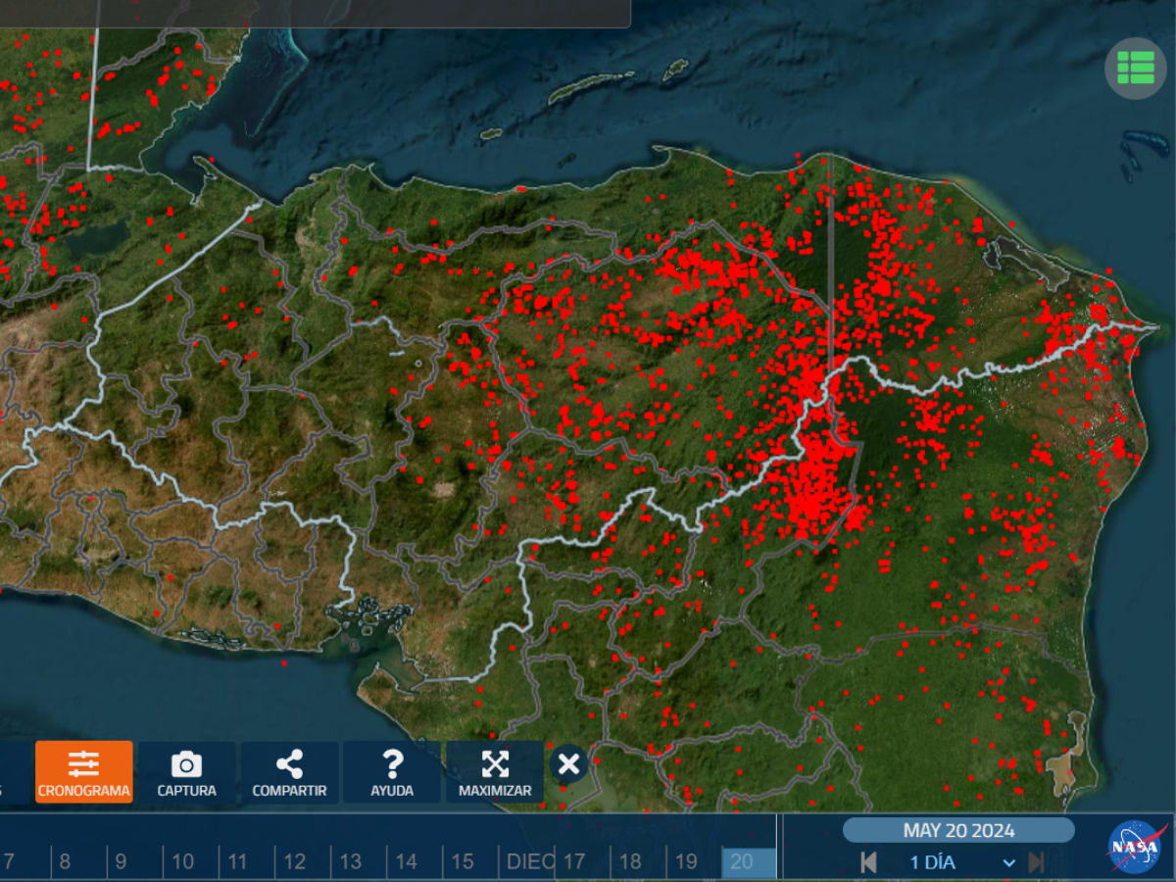Image resolution: width=1176 pixels, height=882 pixels.
Task: Open the Compartir share option
Action: click(x=289, y=772)
